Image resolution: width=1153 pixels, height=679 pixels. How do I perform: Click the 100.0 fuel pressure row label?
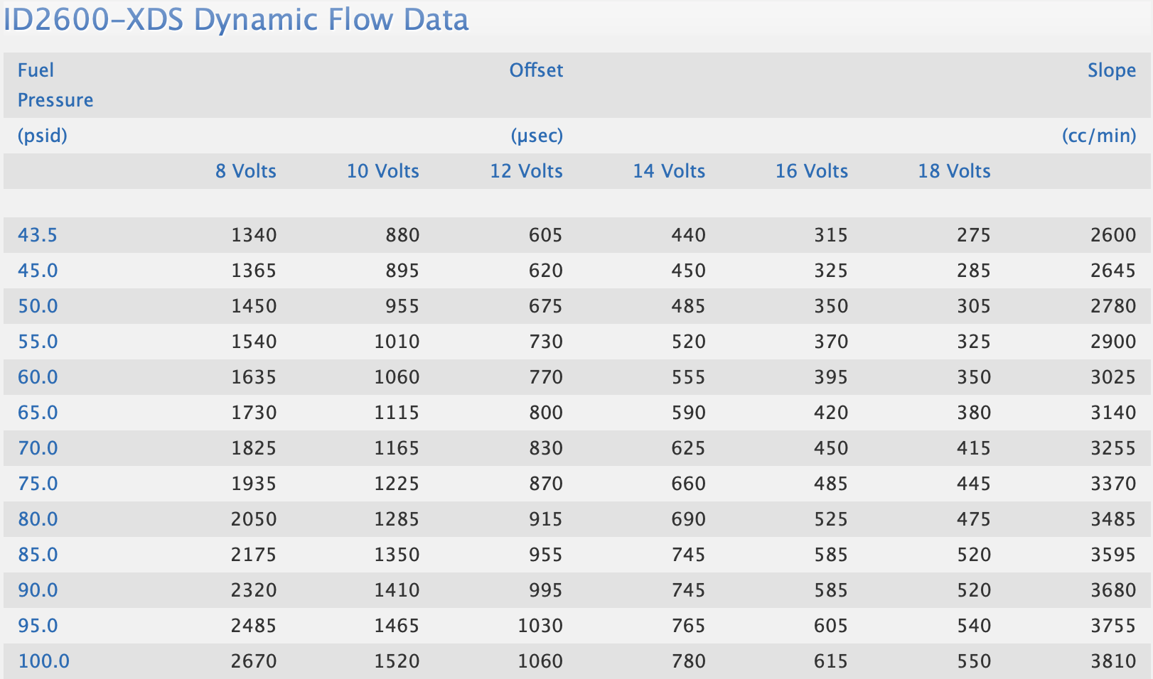pyautogui.click(x=43, y=661)
